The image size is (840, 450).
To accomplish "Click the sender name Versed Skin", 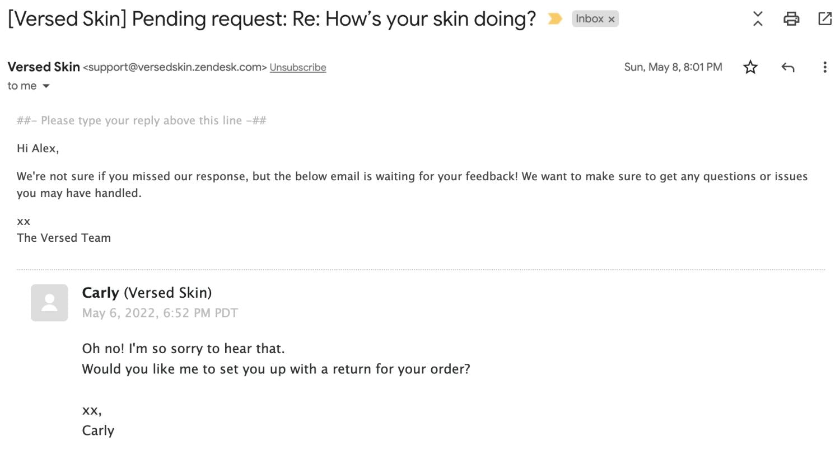I will click(x=44, y=67).
